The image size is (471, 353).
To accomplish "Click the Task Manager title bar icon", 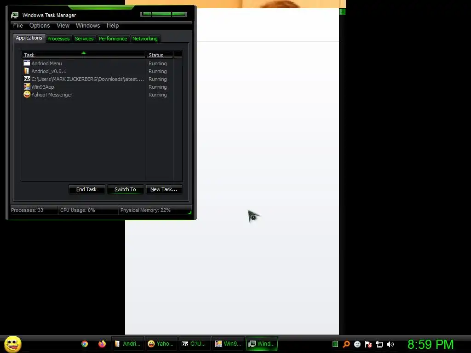I will pyautogui.click(x=14, y=15).
